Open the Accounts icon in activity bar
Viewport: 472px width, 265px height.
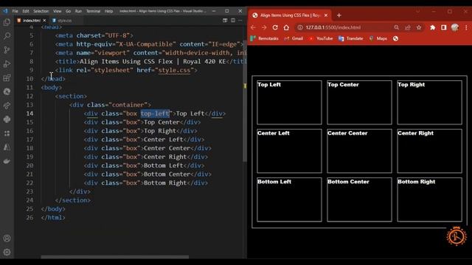[x=7, y=239]
